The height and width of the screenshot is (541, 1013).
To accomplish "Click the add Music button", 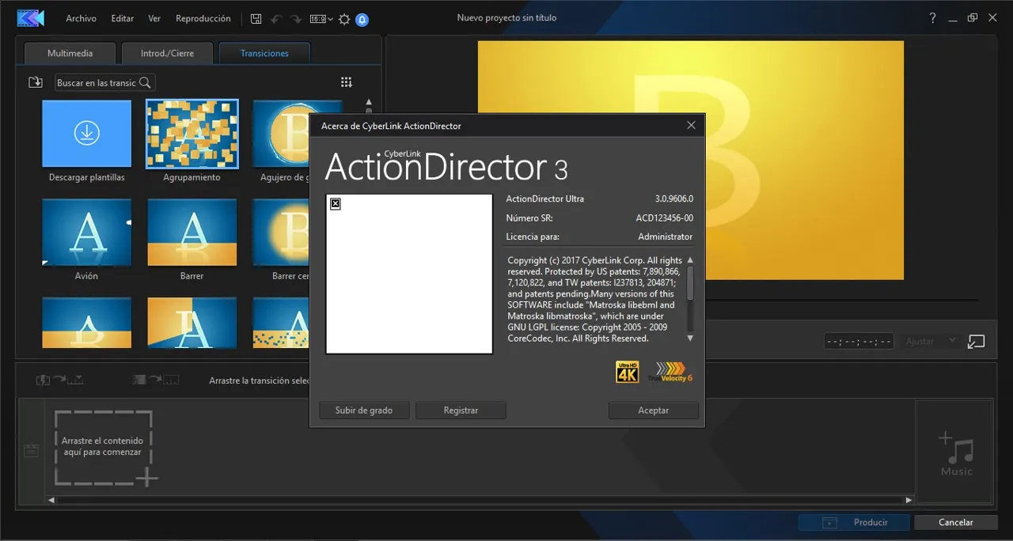I will [x=956, y=452].
